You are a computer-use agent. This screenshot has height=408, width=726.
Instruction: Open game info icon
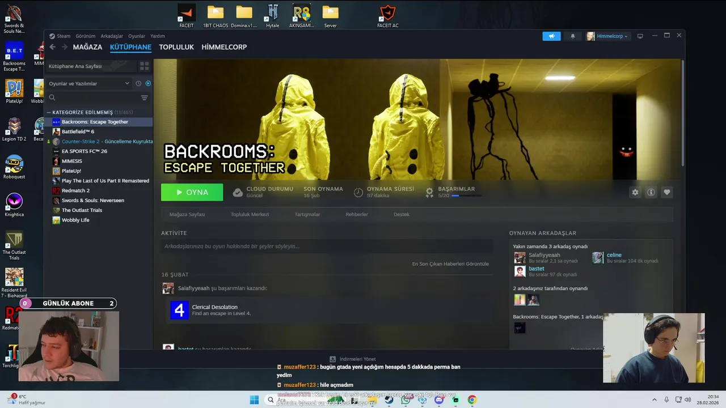point(651,192)
